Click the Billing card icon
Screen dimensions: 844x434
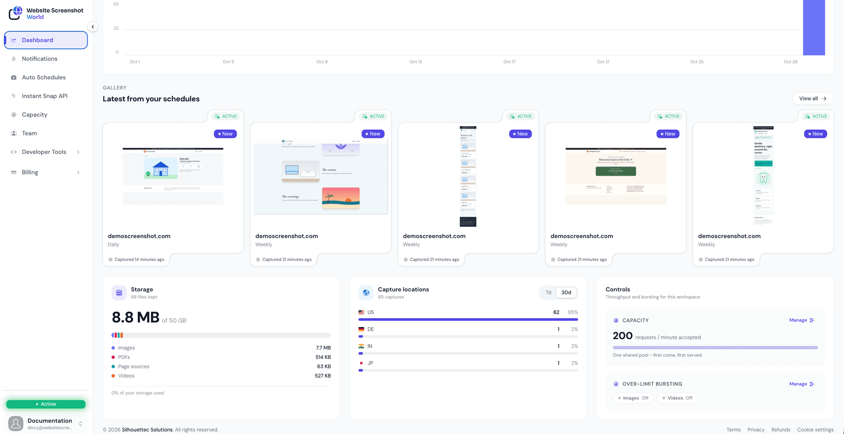point(14,172)
